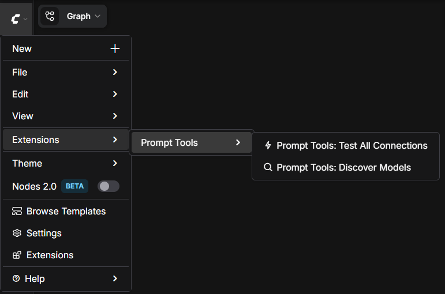
Task: Run Prompt Tools: Discover Models
Action: [x=346, y=168]
